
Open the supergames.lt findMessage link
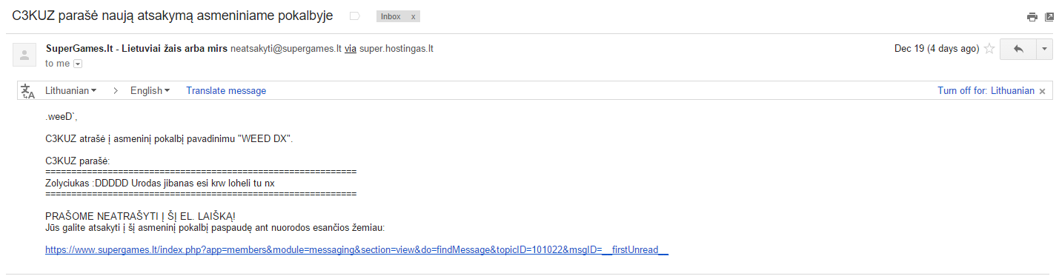point(356,250)
